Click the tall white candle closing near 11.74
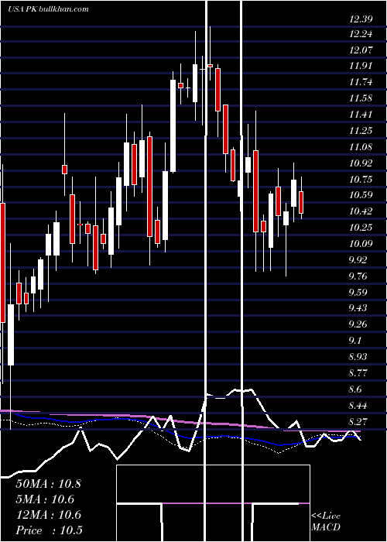 [173, 125]
